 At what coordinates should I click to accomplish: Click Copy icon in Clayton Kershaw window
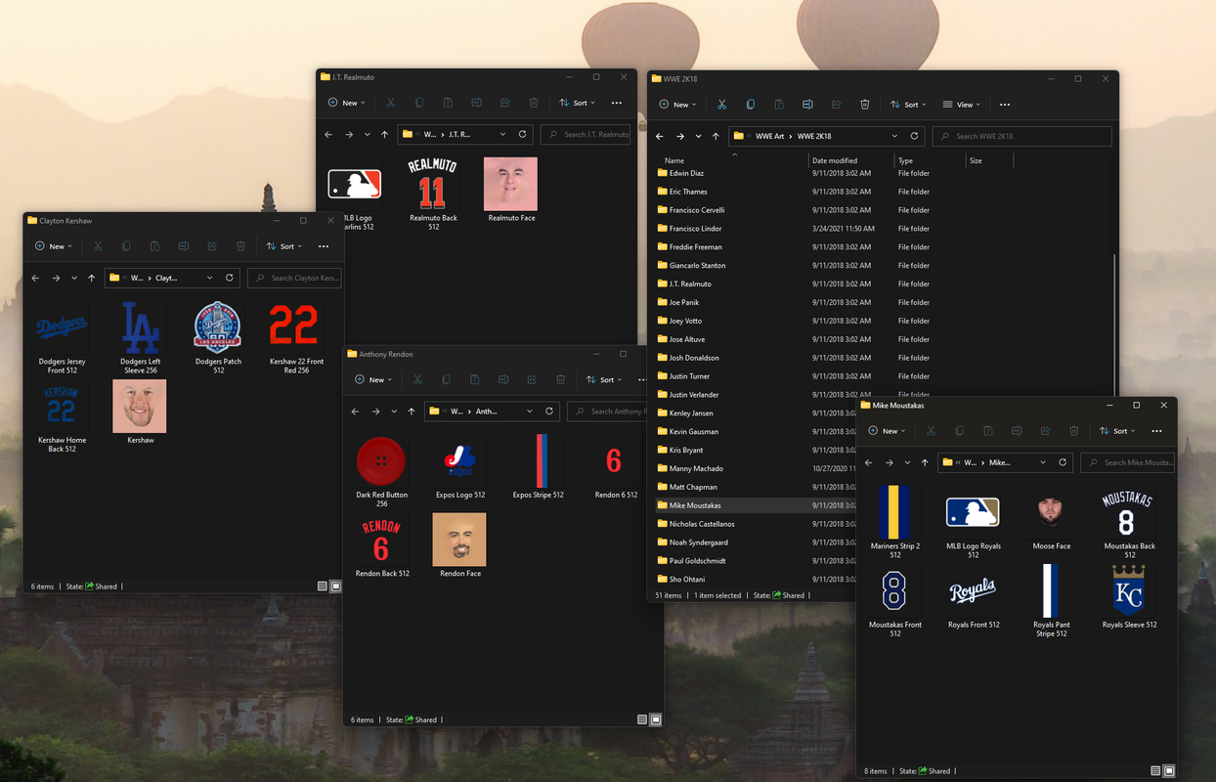126,246
